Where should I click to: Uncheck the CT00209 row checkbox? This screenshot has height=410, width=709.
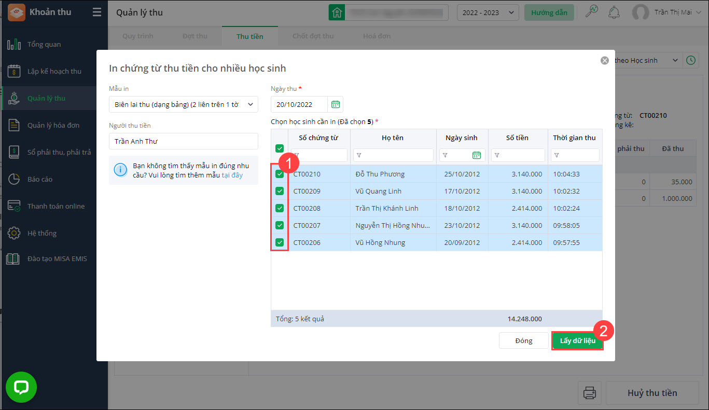click(x=280, y=191)
